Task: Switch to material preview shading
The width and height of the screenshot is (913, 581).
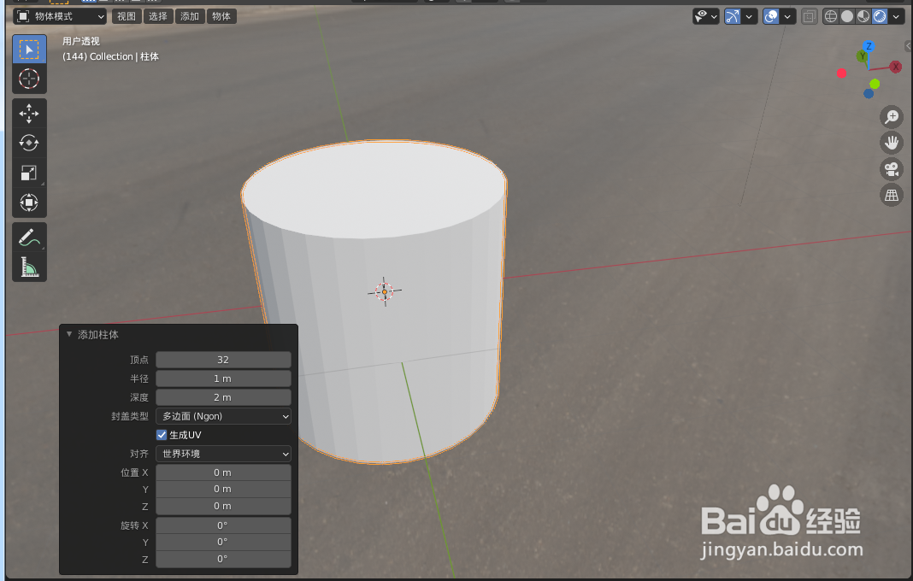Action: point(862,15)
